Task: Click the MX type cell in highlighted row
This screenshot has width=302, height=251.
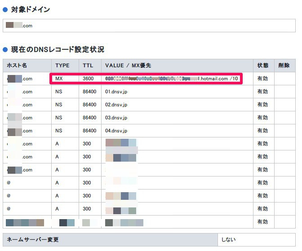Action: [59, 79]
